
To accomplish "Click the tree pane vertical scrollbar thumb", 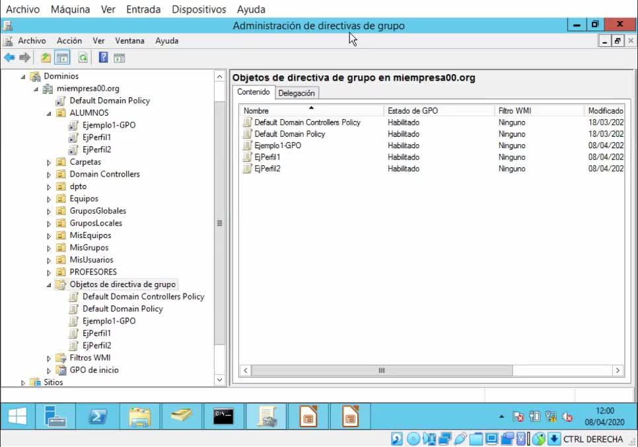I will 219,223.
